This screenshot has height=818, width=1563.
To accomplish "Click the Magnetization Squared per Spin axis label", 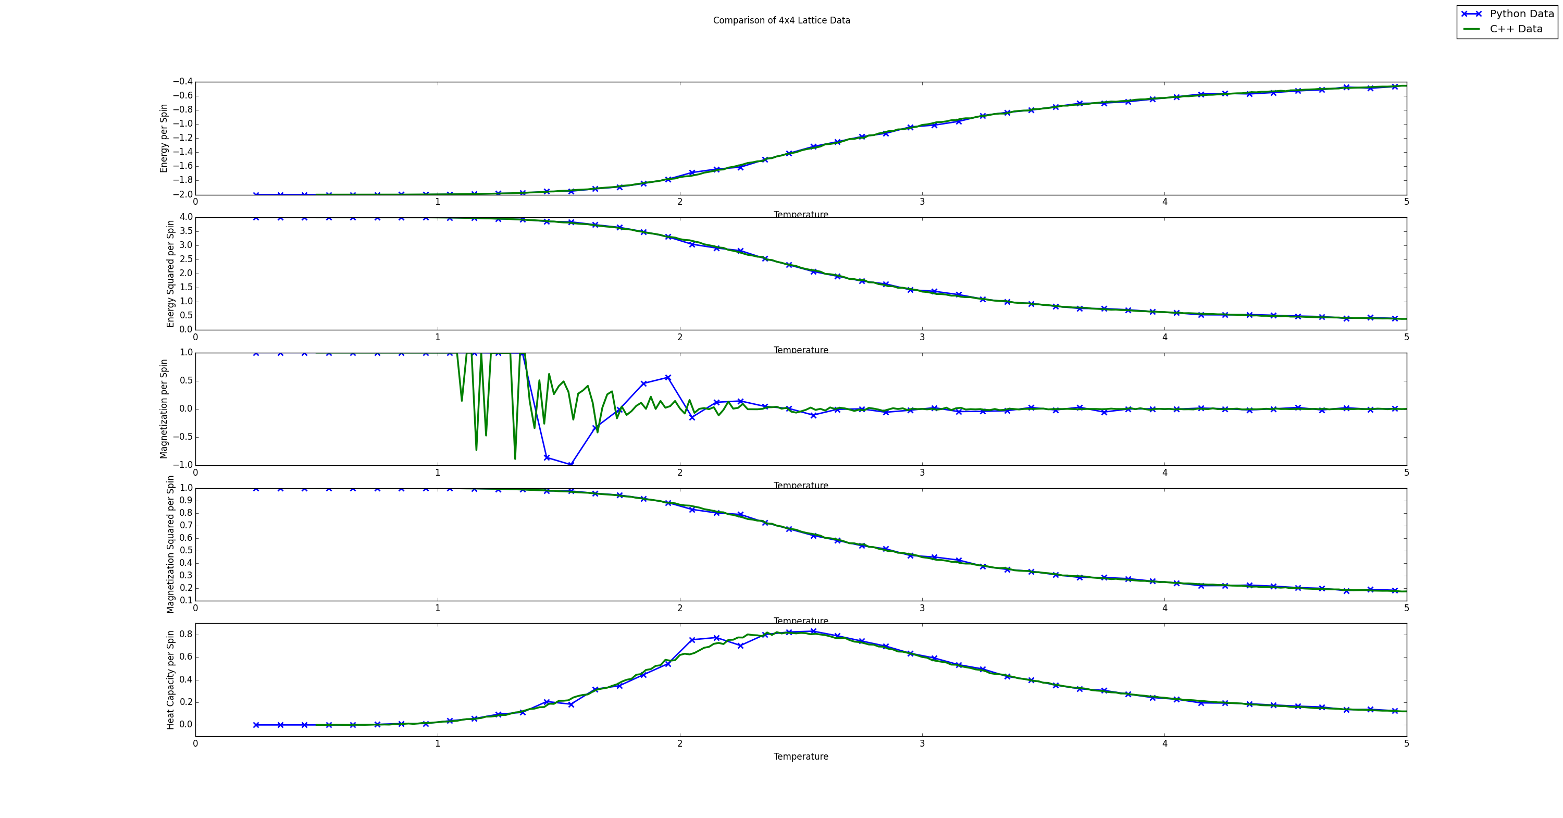I will point(170,544).
